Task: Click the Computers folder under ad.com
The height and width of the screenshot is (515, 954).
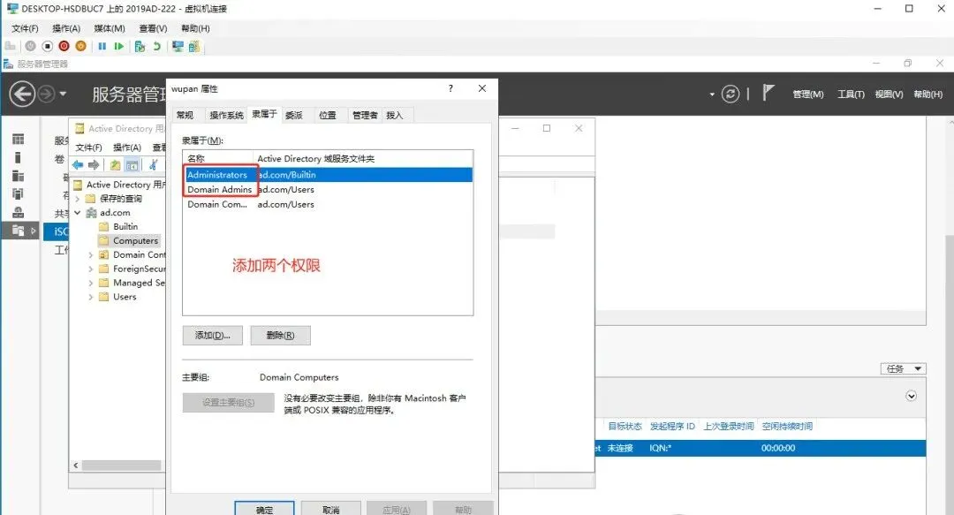Action: coord(134,239)
